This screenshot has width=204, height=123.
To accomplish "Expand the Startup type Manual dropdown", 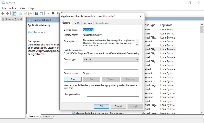I will tap(111, 59).
